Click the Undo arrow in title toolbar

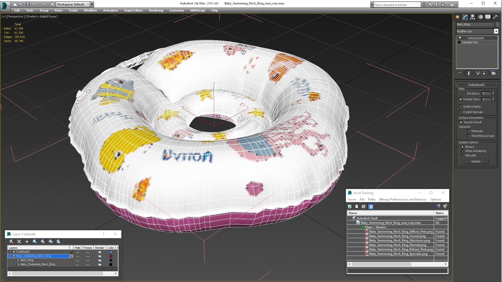click(x=34, y=4)
